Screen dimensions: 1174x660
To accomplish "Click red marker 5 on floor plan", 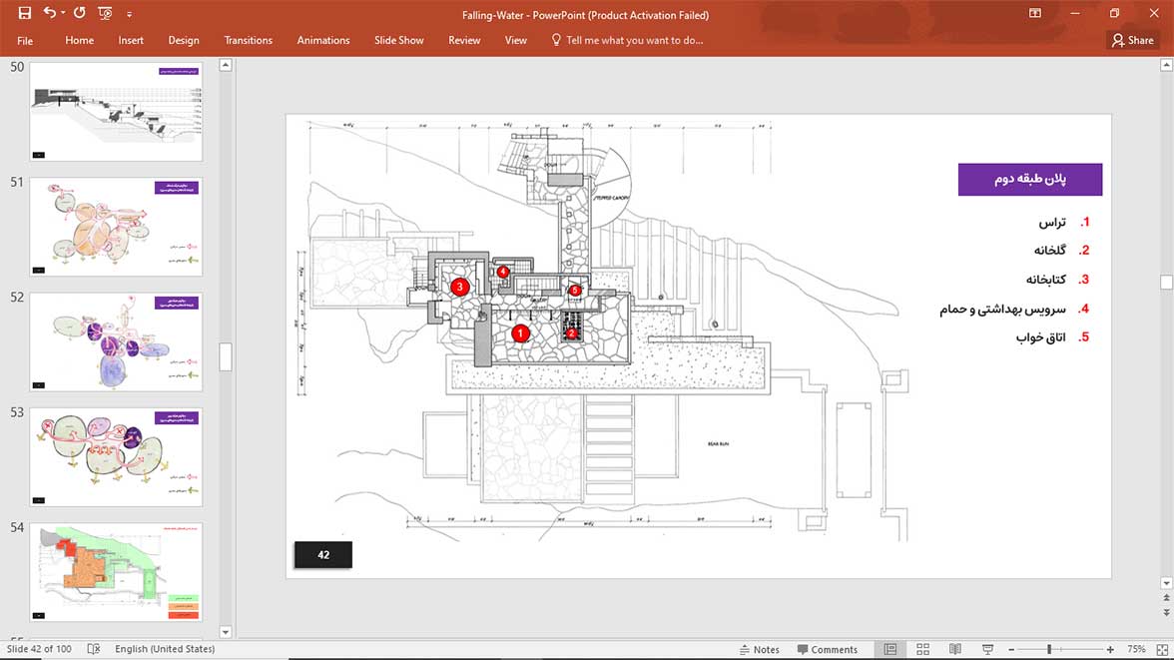I will pos(575,290).
